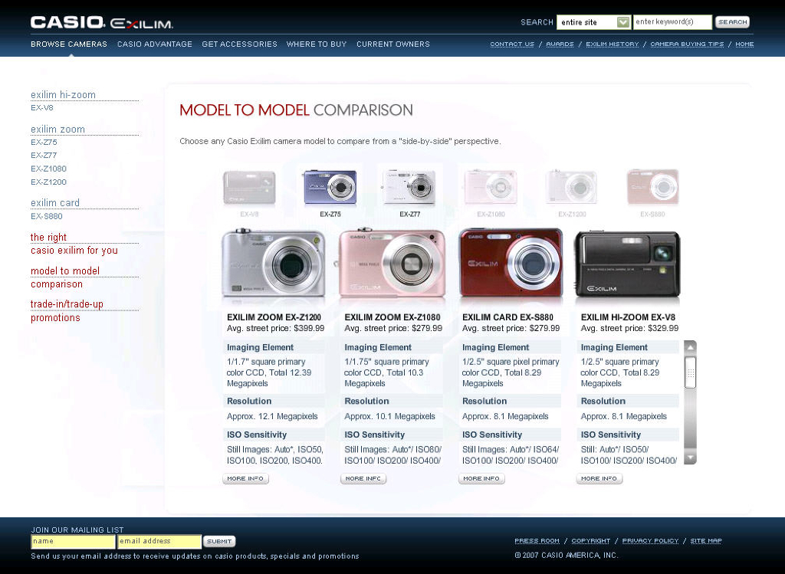Open EX-V8 in the sidebar
The height and width of the screenshot is (574, 785).
pyautogui.click(x=42, y=107)
